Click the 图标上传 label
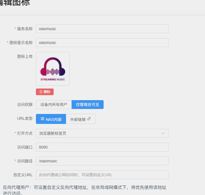205x195 pixels. click(25, 56)
